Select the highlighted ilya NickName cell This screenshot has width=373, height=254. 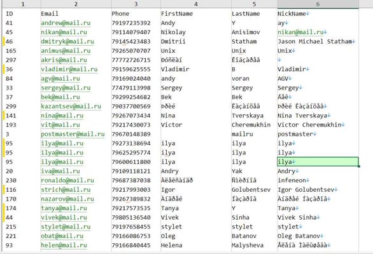[x=318, y=162]
